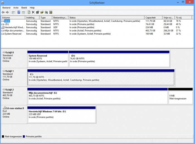
Task: Click the blue Help question mark icon
Action: 19,12
